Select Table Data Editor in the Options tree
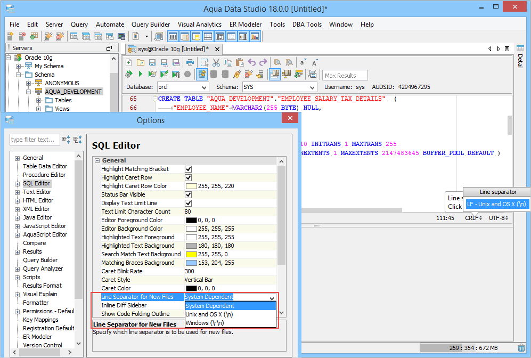The width and height of the screenshot is (531, 358). pos(45,166)
